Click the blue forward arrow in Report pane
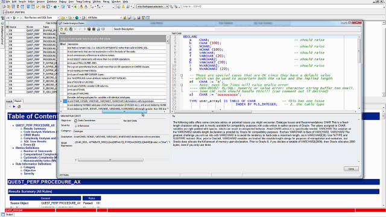 pos(14,107)
